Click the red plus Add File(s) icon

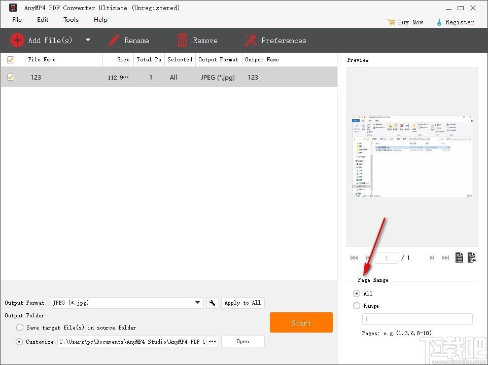[17, 40]
